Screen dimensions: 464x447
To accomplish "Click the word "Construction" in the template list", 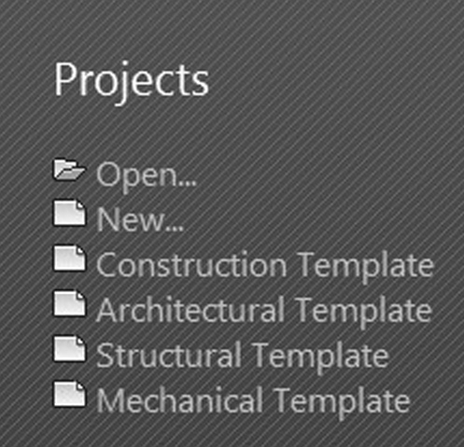I will [x=191, y=265].
